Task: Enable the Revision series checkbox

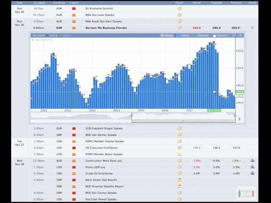Action: (214, 36)
